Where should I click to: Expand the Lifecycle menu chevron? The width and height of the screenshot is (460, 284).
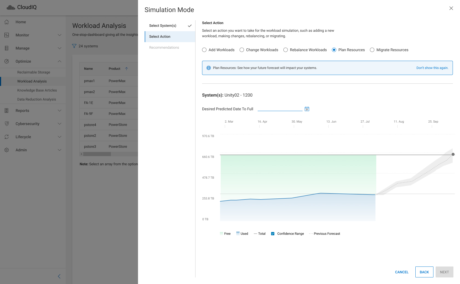59,137
